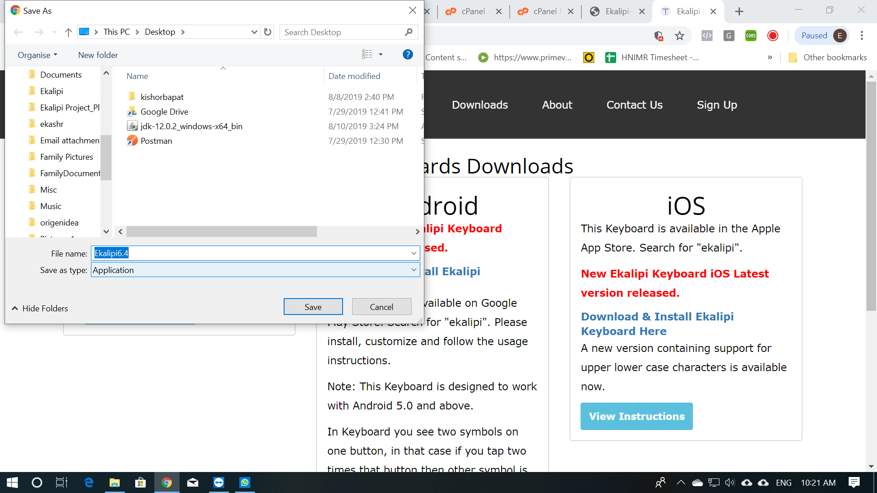This screenshot has height=493, width=877.
Task: Click the refresh icon in the address bar
Action: coord(268,32)
